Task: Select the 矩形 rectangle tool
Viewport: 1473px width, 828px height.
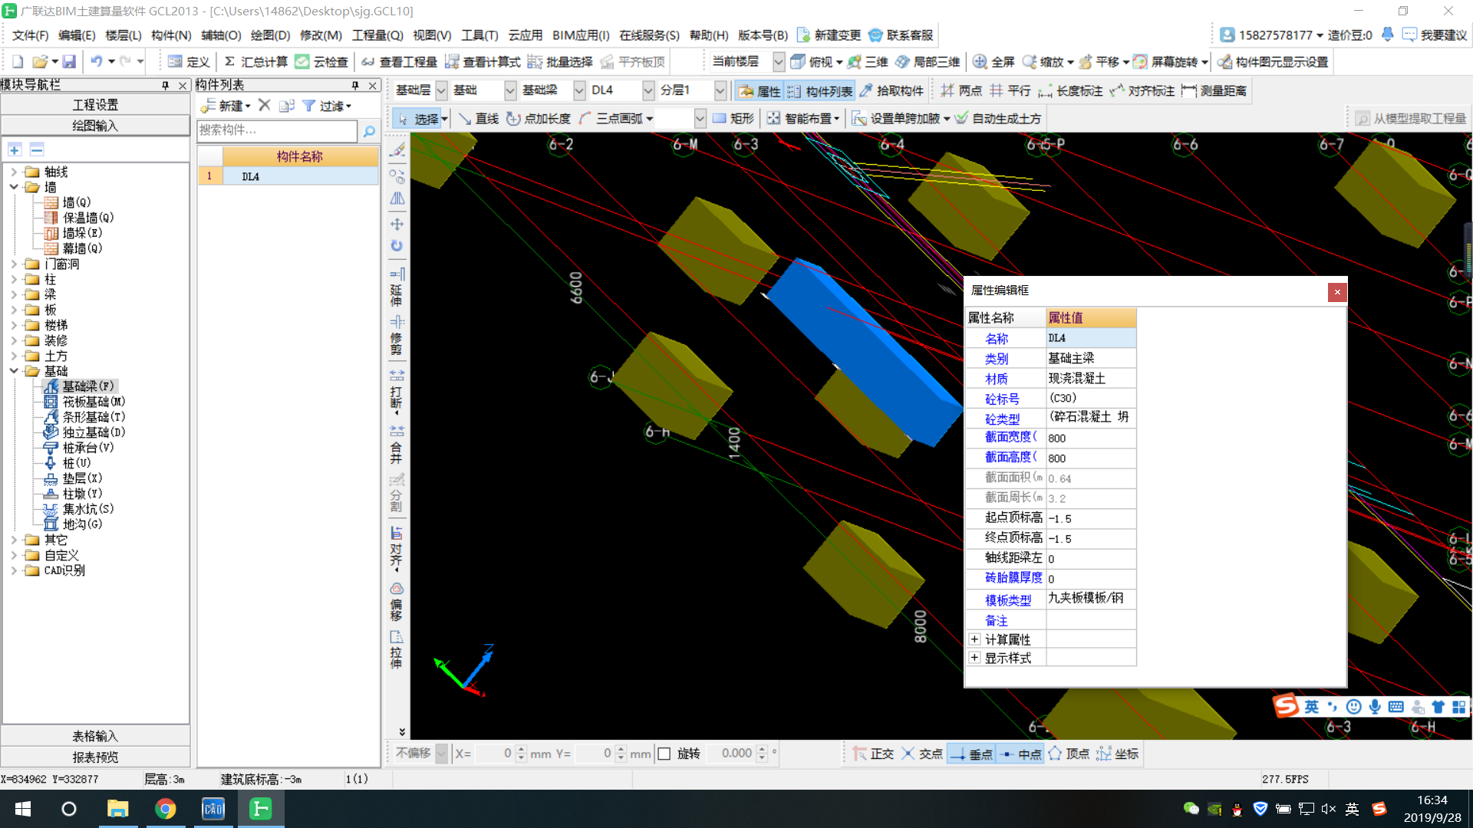Action: pos(733,118)
